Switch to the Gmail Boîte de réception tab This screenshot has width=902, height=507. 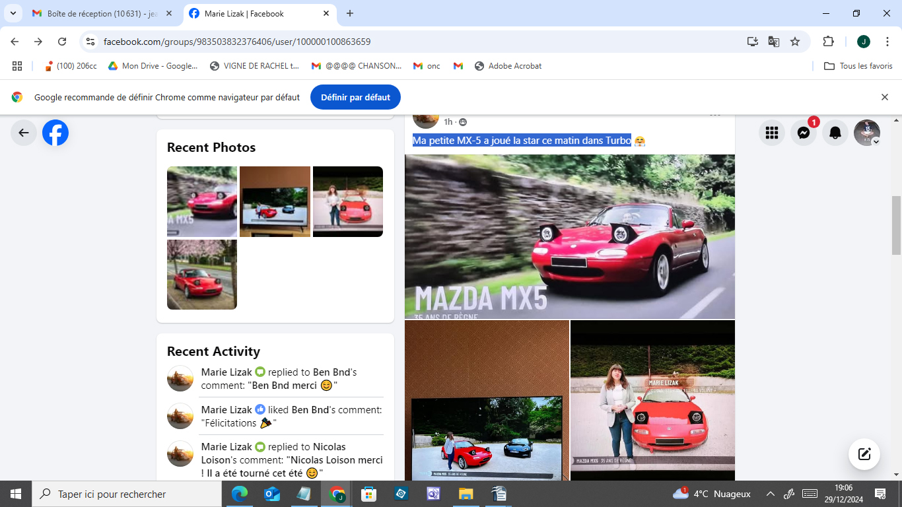coord(103,13)
